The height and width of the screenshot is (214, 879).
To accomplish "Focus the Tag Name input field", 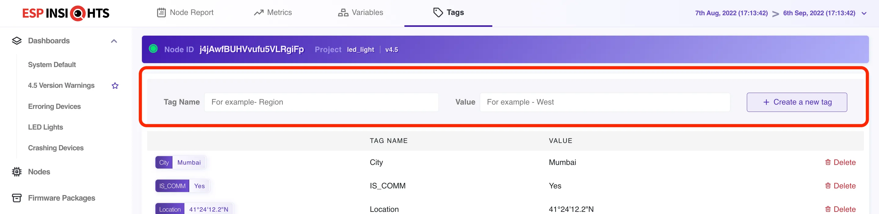I will click(x=321, y=102).
